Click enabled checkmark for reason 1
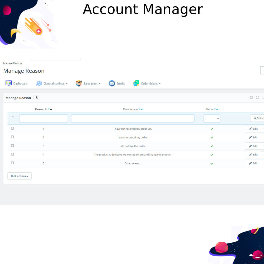The height and width of the screenshot is (264, 264). click(x=212, y=129)
